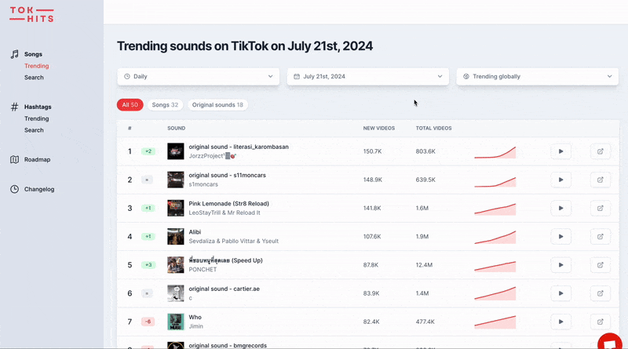This screenshot has height=349, width=628.
Task: Play original sound by literasi_karombasan
Action: pyautogui.click(x=560, y=151)
